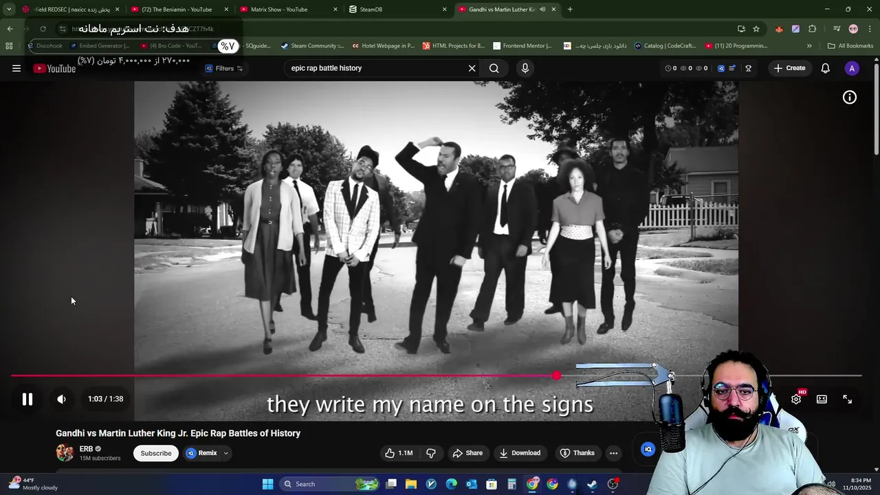Close the Gandhi vs Martin Luther King tab
Screen dimensions: 880x495
(x=553, y=10)
